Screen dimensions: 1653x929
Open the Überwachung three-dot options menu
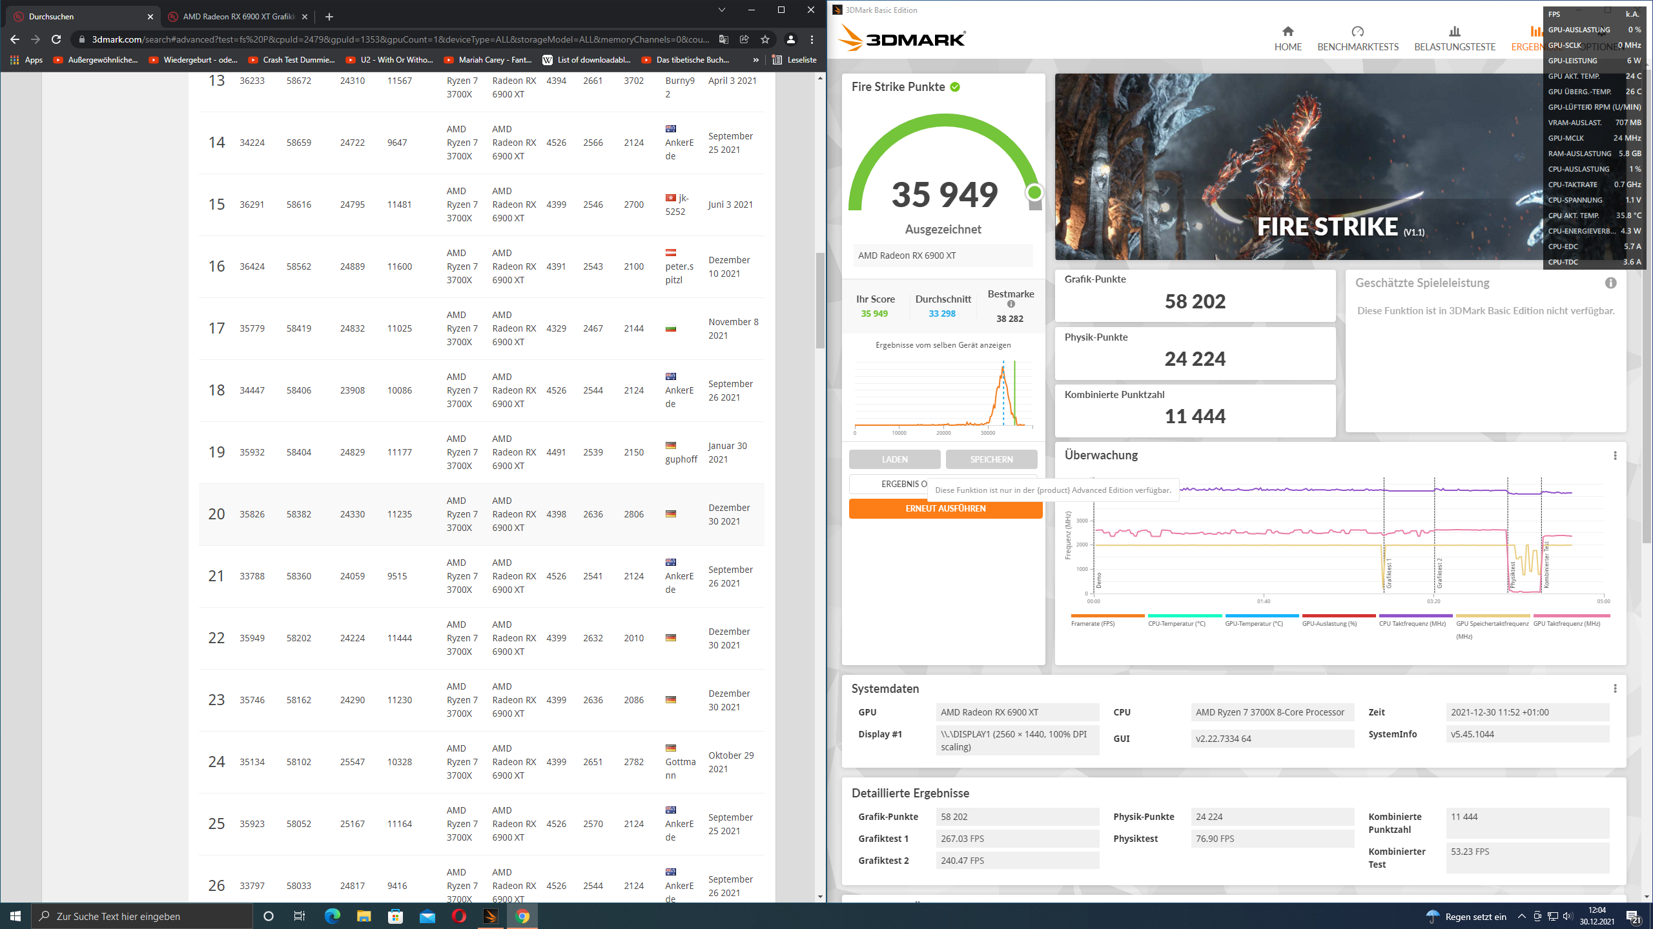point(1615,455)
